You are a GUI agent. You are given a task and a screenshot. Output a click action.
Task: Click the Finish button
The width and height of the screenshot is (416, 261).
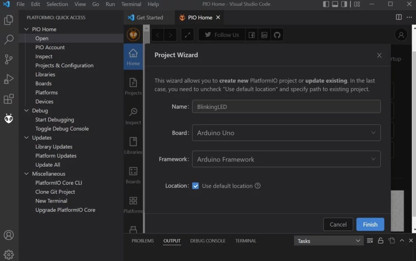(370, 224)
